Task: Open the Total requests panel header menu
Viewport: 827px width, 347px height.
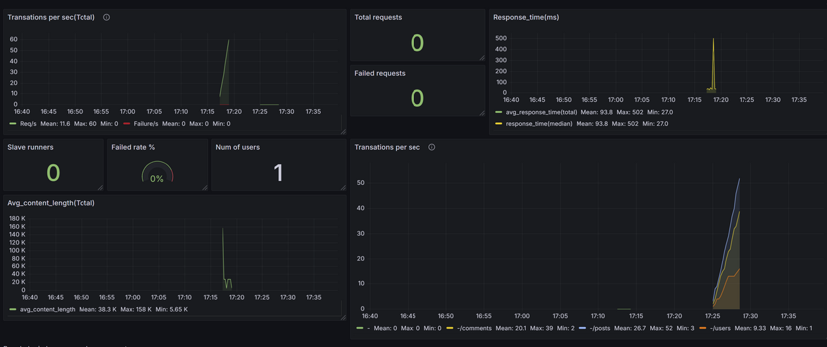Action: click(x=378, y=18)
